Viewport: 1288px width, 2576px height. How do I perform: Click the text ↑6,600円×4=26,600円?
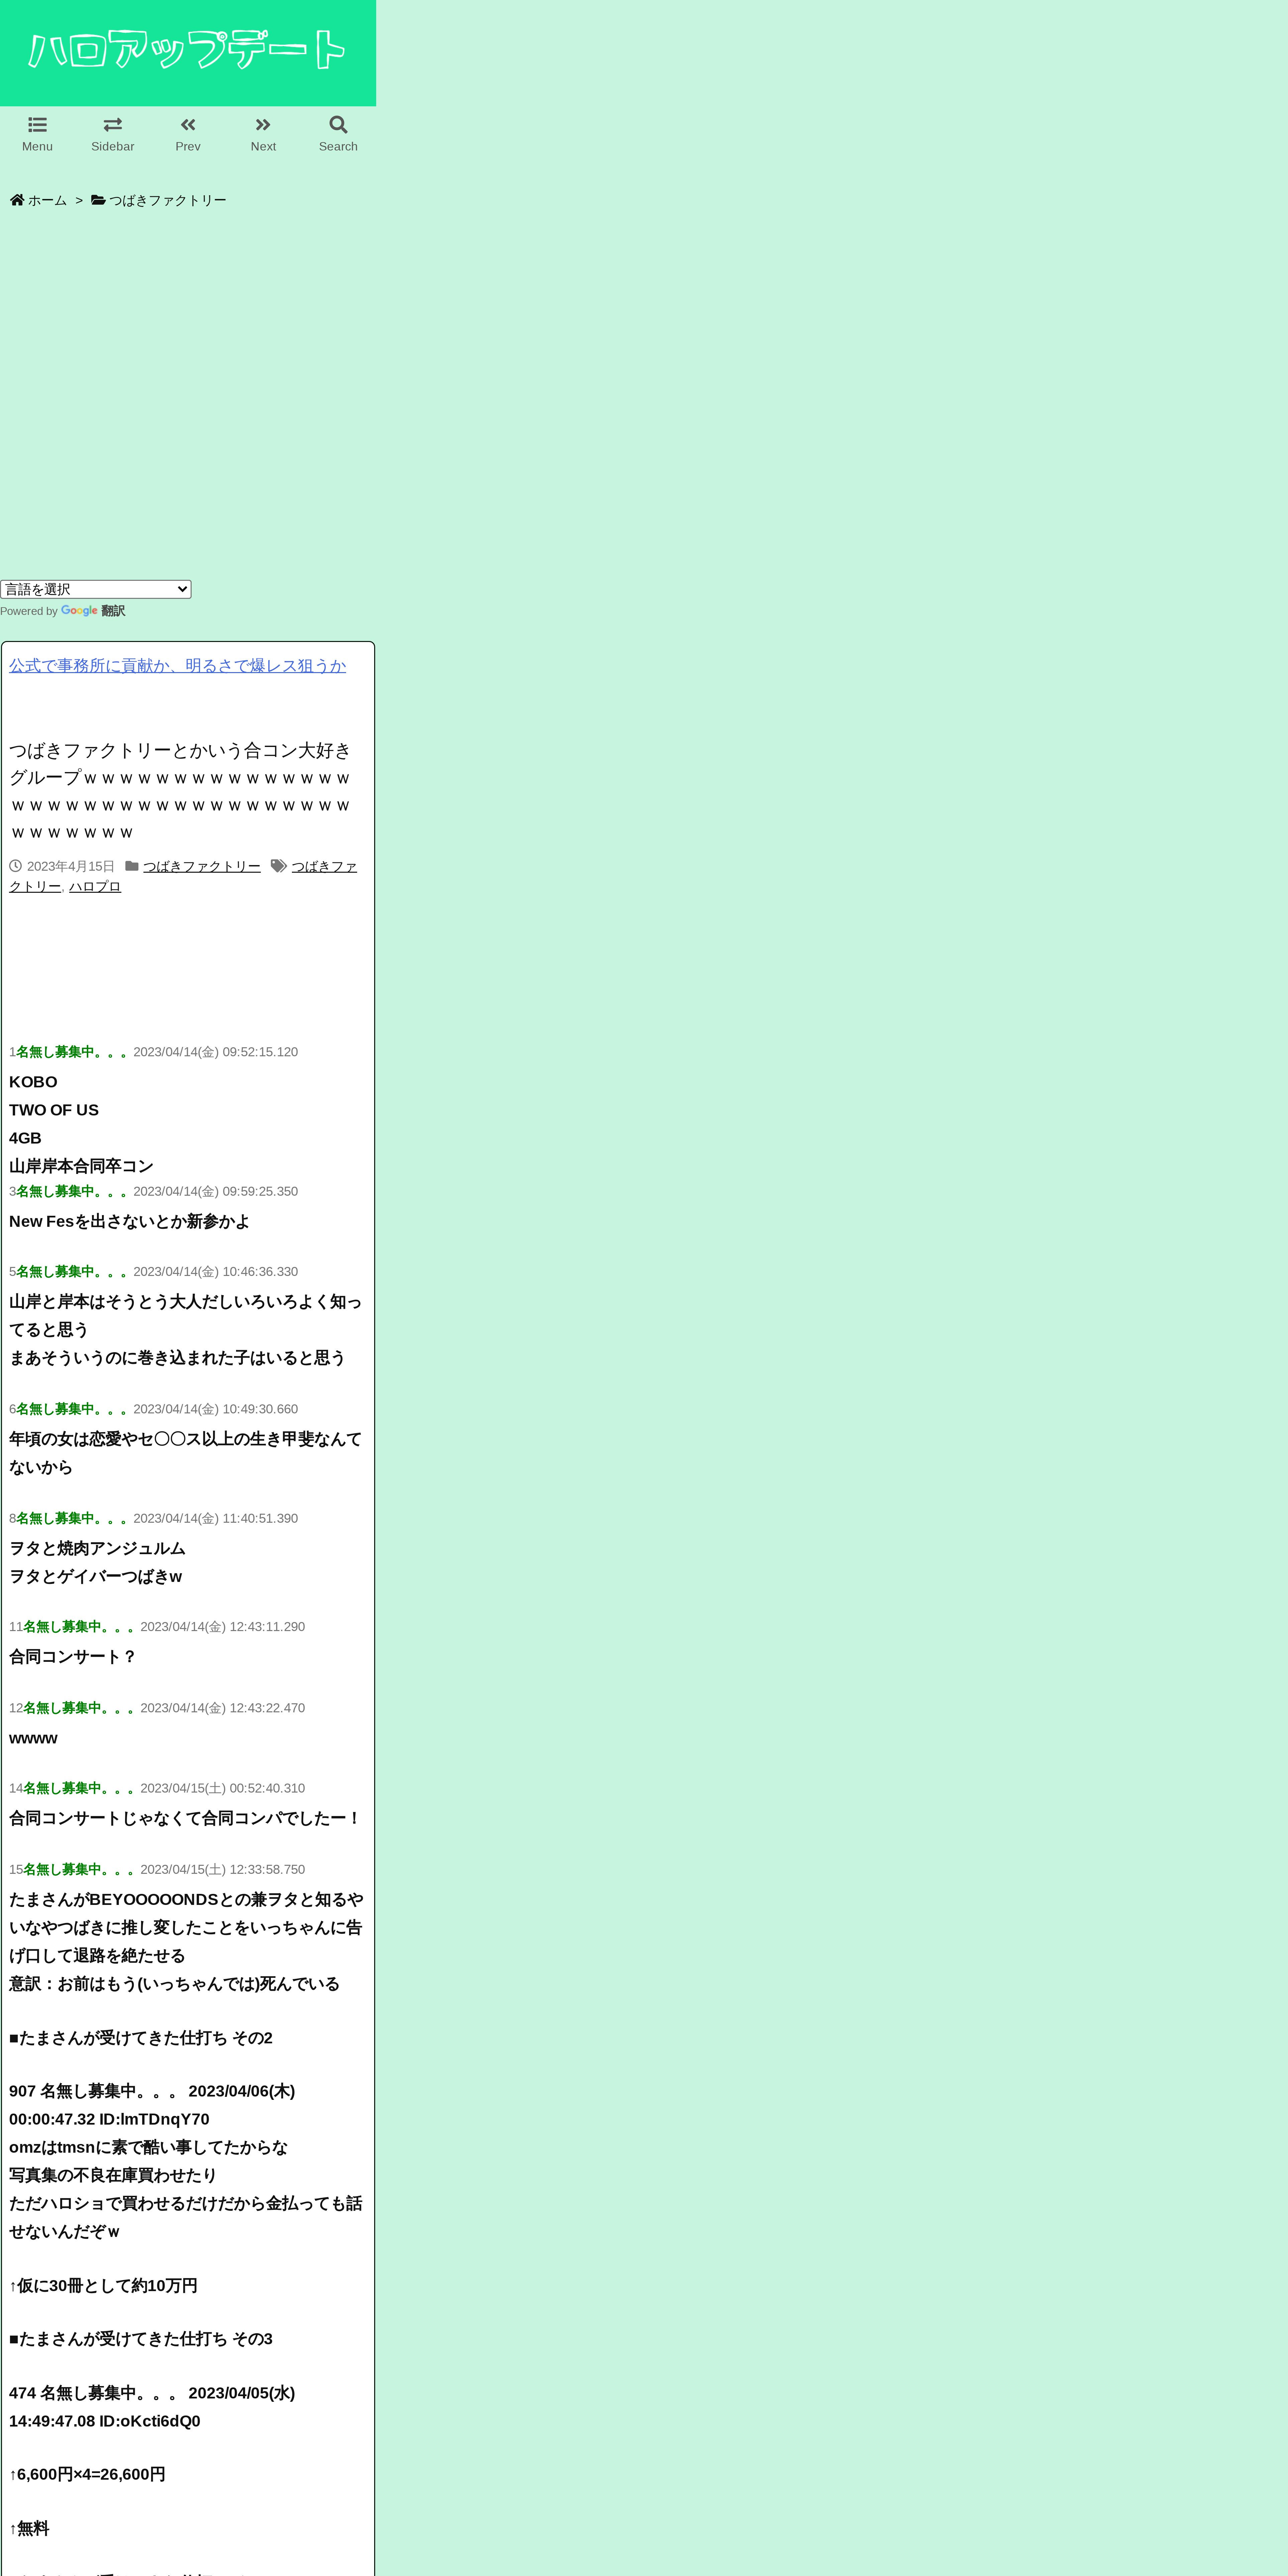pyautogui.click(x=87, y=2474)
